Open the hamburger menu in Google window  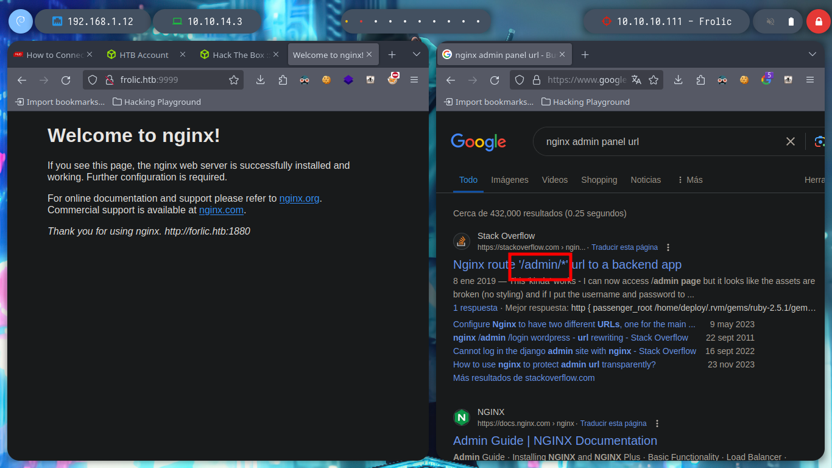(810, 80)
